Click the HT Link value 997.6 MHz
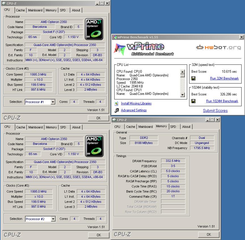This screenshot has width=245, height=240. [38, 89]
